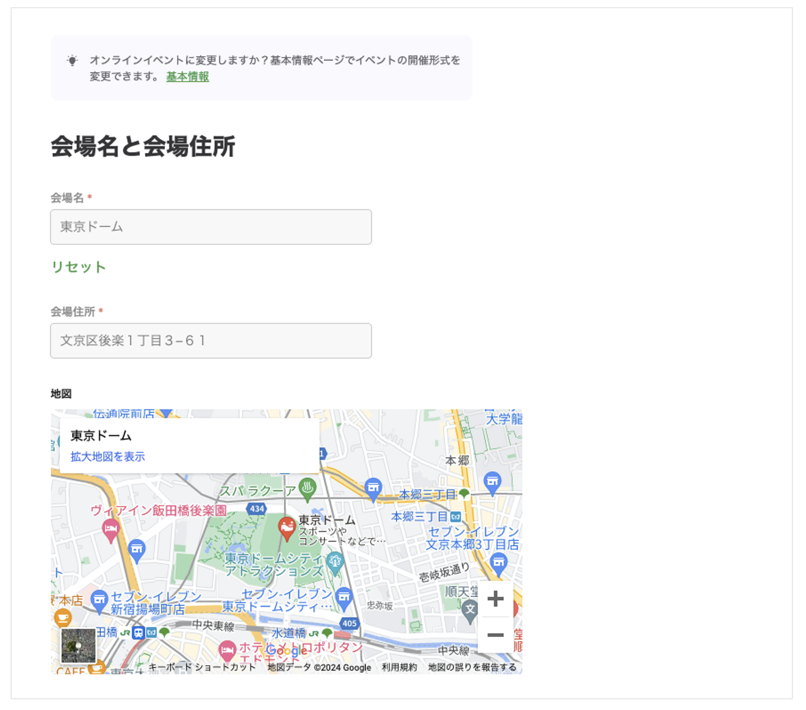
Task: Select the スパ ラクーア green hot-spring marker
Action: (x=307, y=489)
